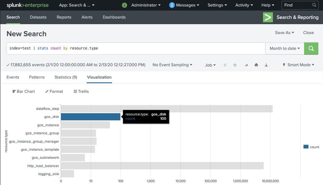Screen dimensions: 323x185
Task: Select the Visualization tab
Action: pyautogui.click(x=99, y=77)
